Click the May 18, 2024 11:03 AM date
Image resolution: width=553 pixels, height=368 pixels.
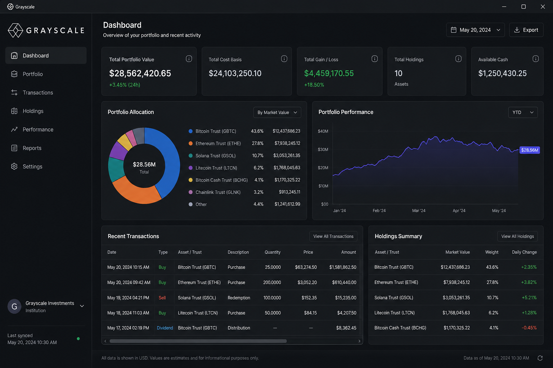(128, 313)
